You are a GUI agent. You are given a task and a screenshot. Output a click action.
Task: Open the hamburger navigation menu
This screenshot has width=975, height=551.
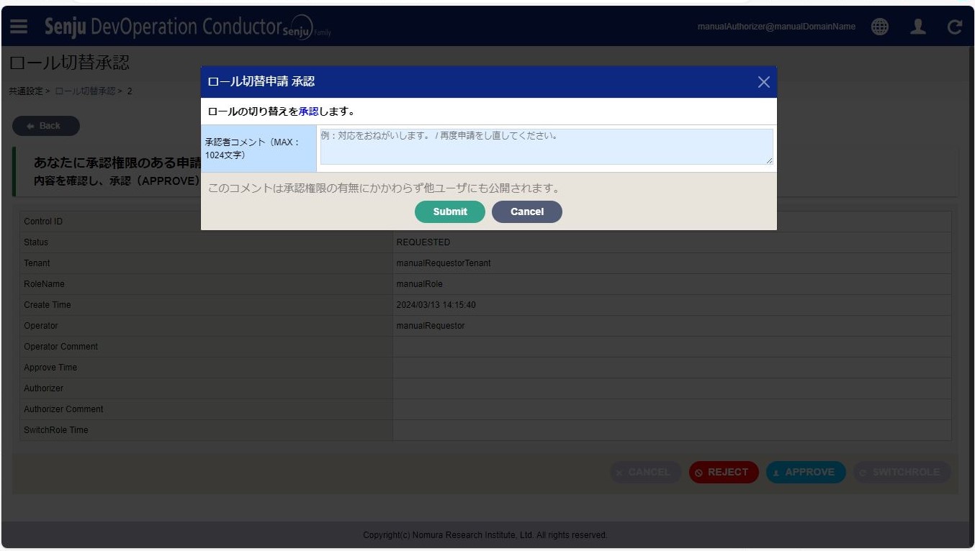[x=19, y=27]
